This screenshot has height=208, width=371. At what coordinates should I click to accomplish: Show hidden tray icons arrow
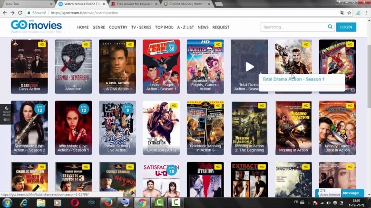(x=309, y=203)
